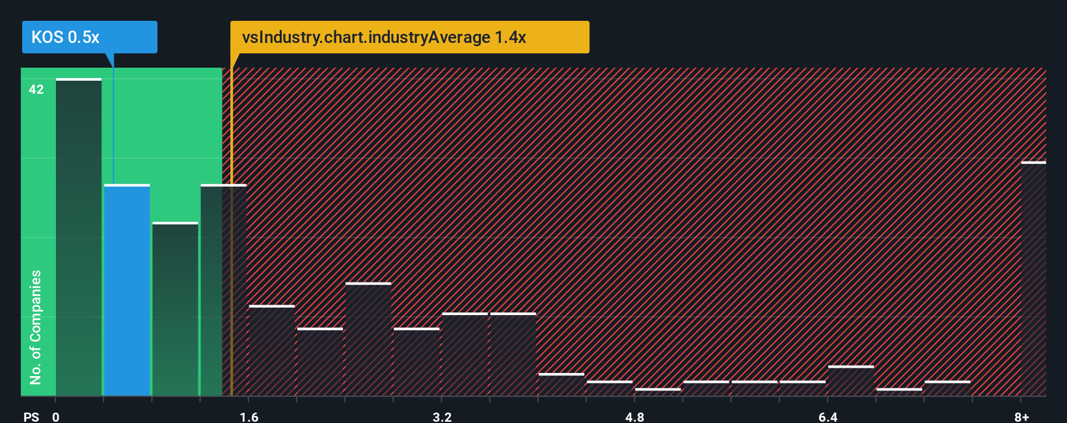Select the 8+ bar at the far right
Viewport: 1067px width, 423px height.
1033,279
